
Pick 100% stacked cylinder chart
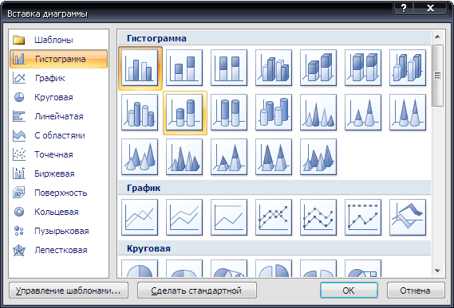pyautogui.click(x=229, y=112)
